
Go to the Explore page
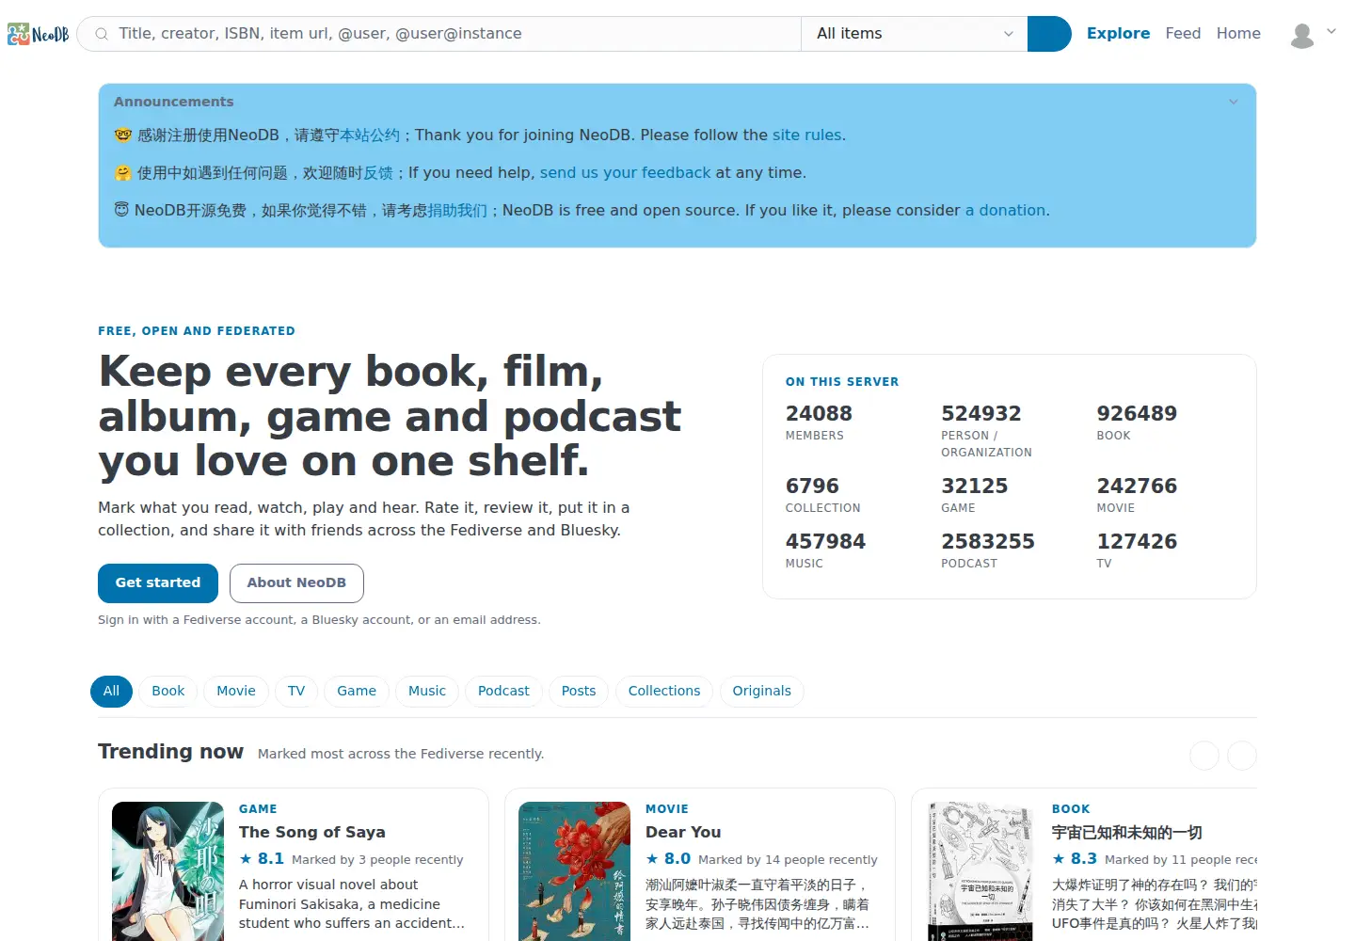click(x=1118, y=33)
